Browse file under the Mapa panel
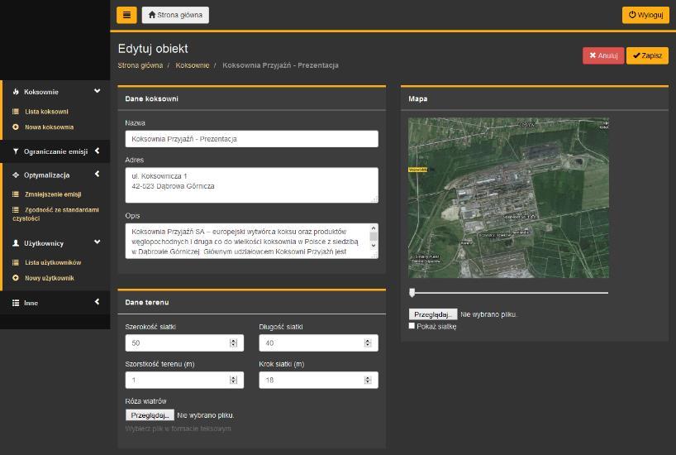 click(x=433, y=314)
